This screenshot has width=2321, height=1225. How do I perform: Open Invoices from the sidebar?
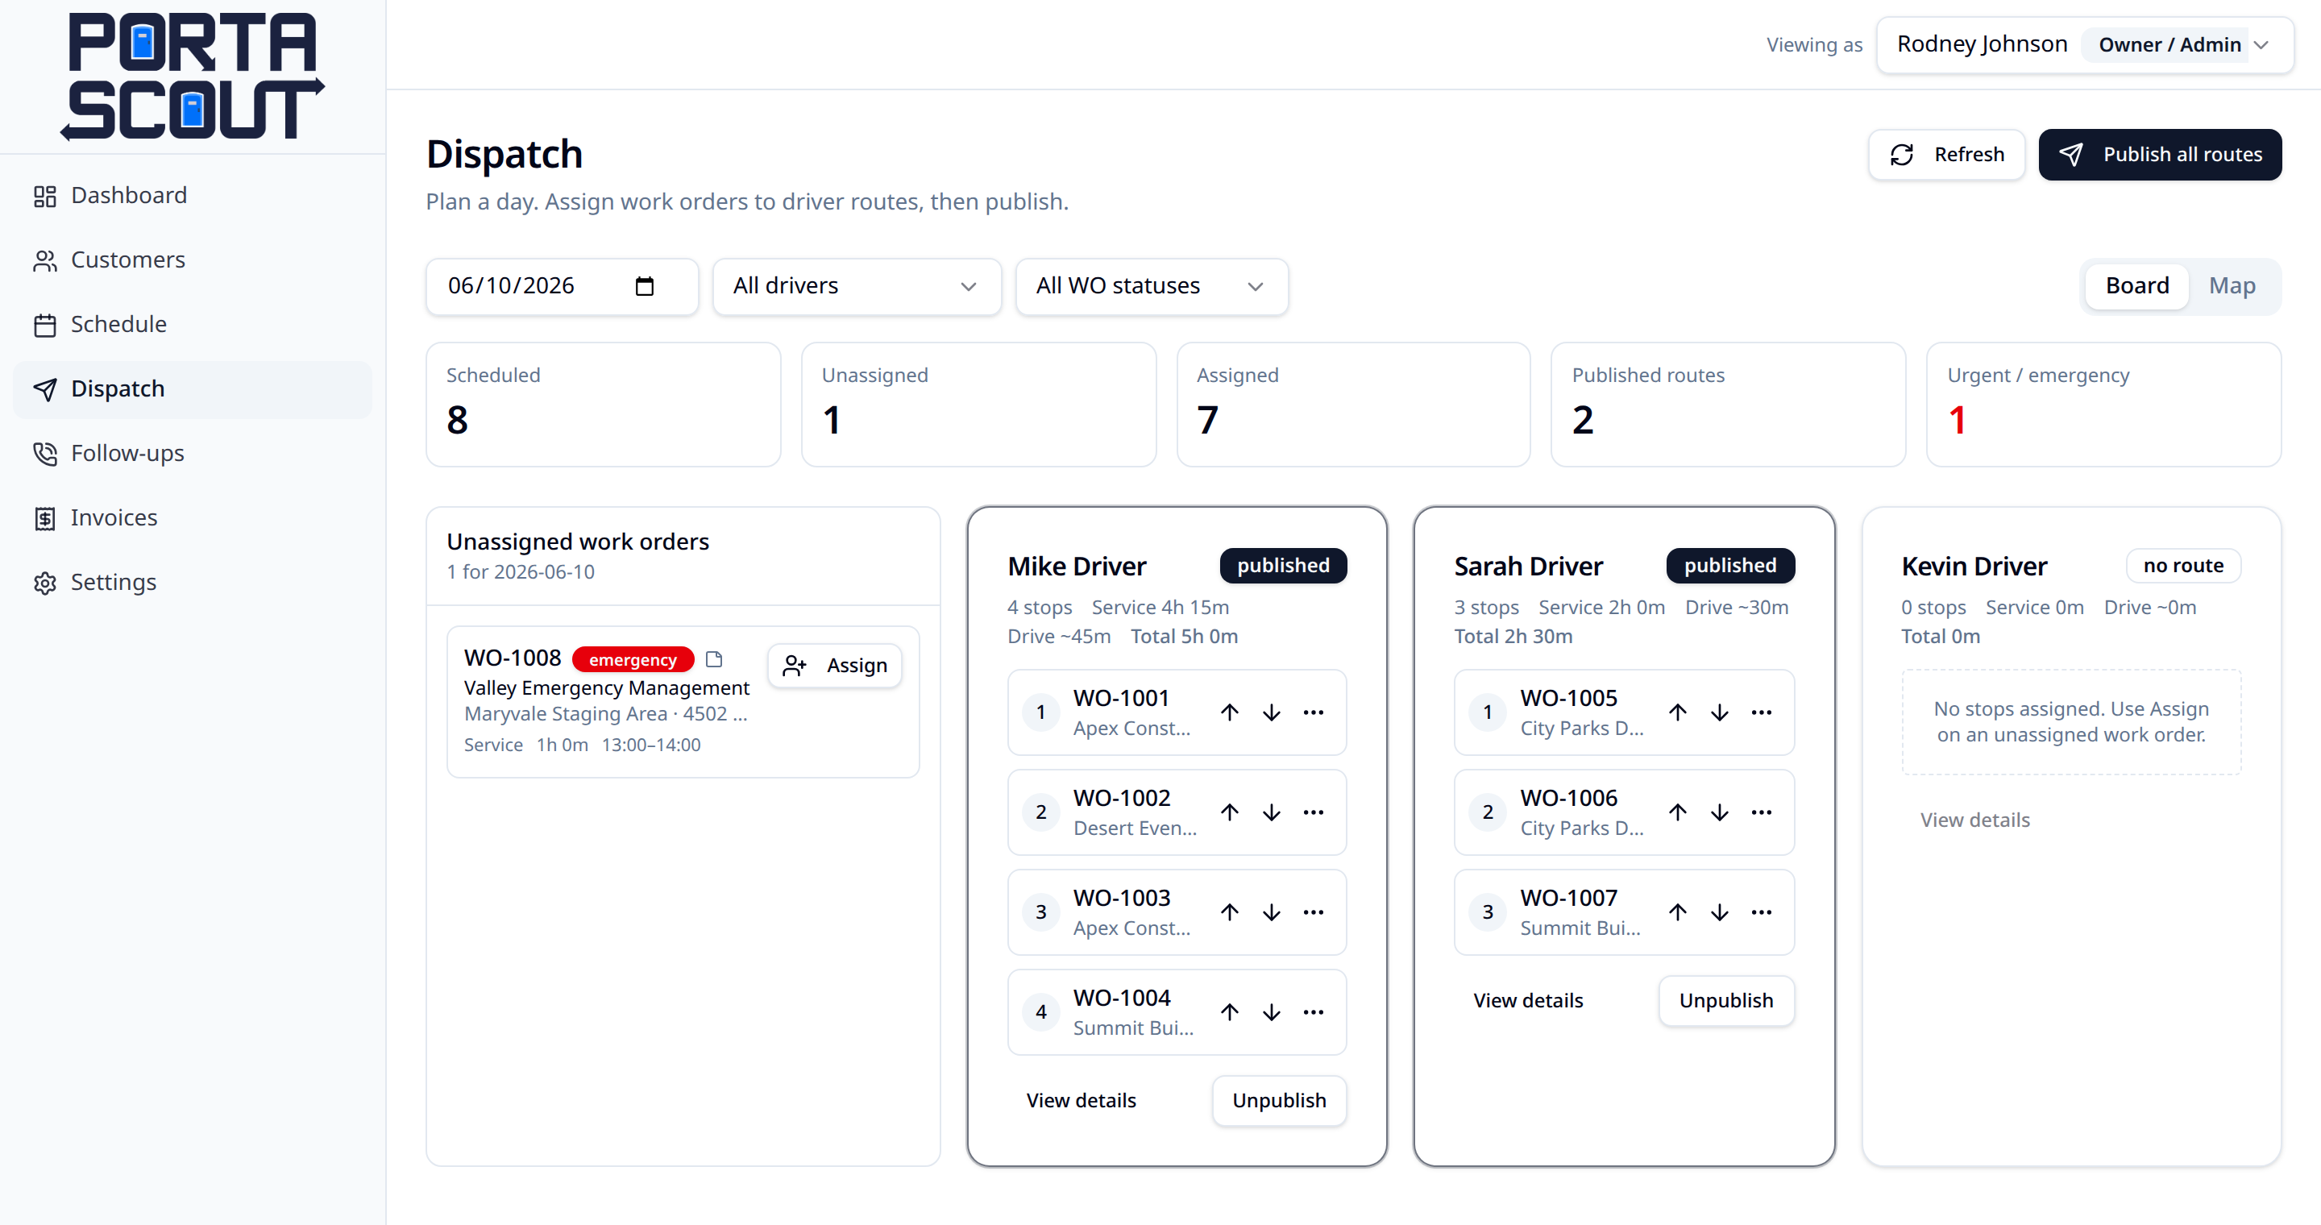click(114, 518)
